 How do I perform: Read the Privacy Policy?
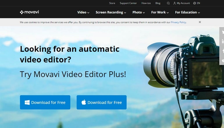click(x=178, y=22)
